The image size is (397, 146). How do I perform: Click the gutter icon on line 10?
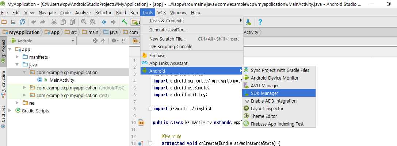[x=141, y=123]
